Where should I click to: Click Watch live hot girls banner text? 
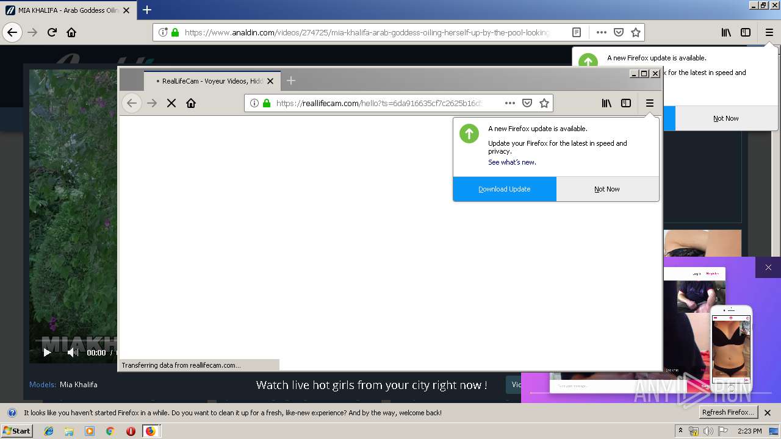pos(372,385)
